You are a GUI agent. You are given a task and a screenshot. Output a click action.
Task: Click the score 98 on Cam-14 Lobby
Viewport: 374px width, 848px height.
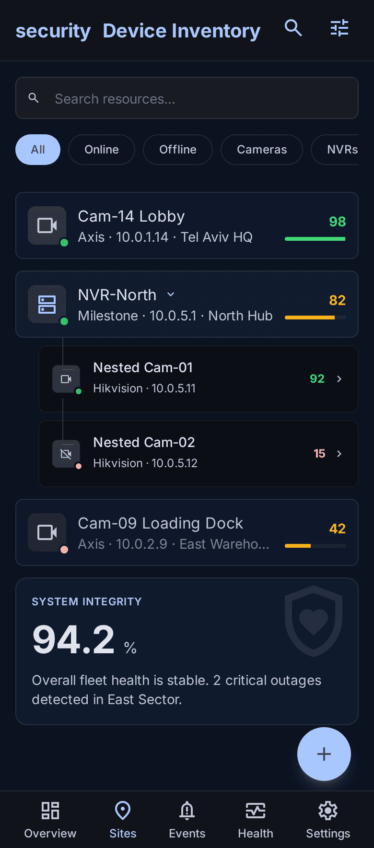(338, 222)
